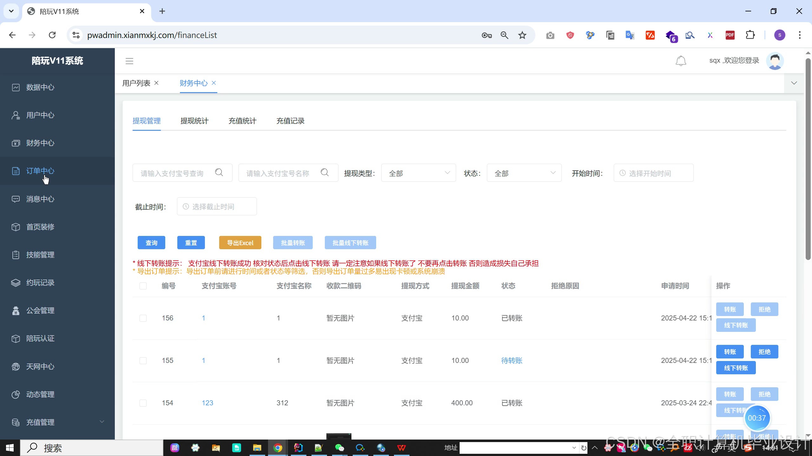The width and height of the screenshot is (812, 456).
Task: Click the Windows Start button
Action: tap(10, 448)
